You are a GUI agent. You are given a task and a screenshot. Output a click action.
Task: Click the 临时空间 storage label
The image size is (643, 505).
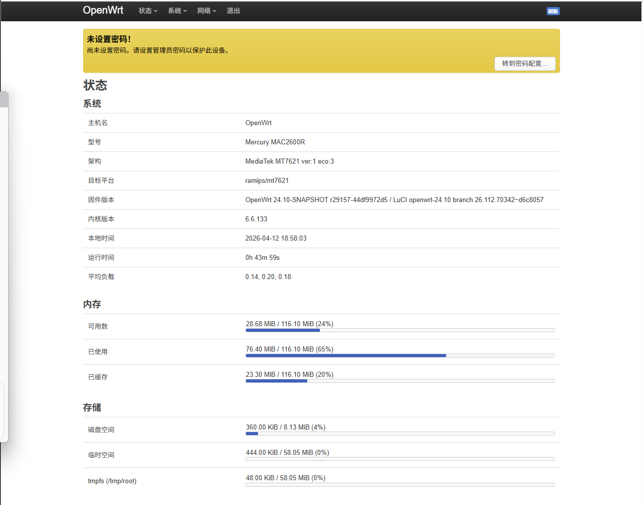tap(101, 455)
